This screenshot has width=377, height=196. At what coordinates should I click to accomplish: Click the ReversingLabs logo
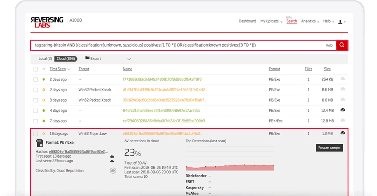(47, 22)
